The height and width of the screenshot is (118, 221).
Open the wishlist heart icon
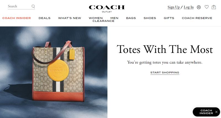point(207,7)
